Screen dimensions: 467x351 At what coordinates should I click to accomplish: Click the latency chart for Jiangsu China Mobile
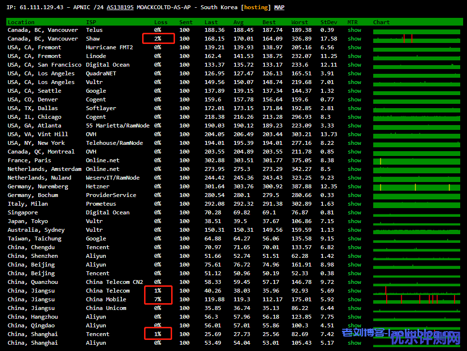[x=416, y=299]
